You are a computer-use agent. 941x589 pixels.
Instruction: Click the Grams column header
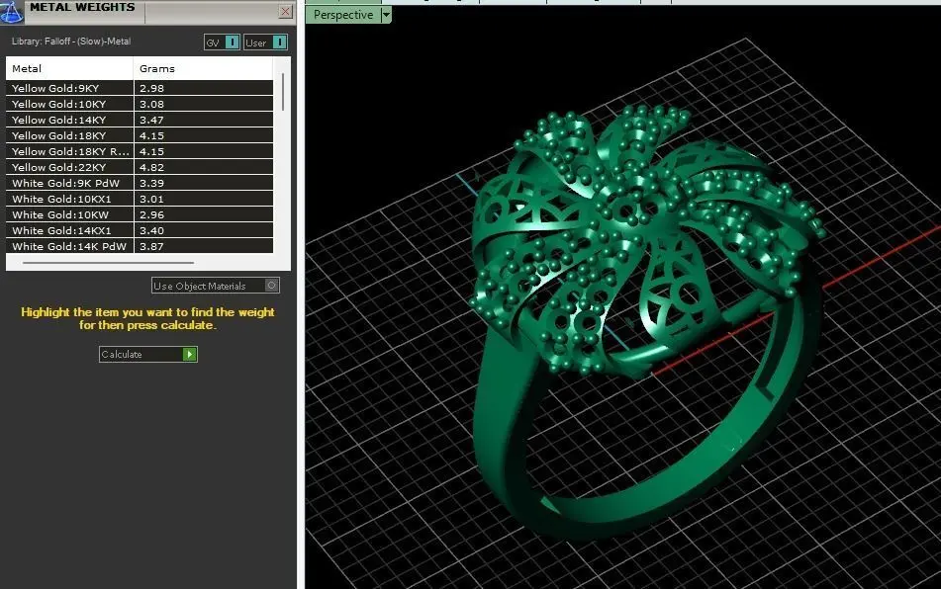[203, 68]
